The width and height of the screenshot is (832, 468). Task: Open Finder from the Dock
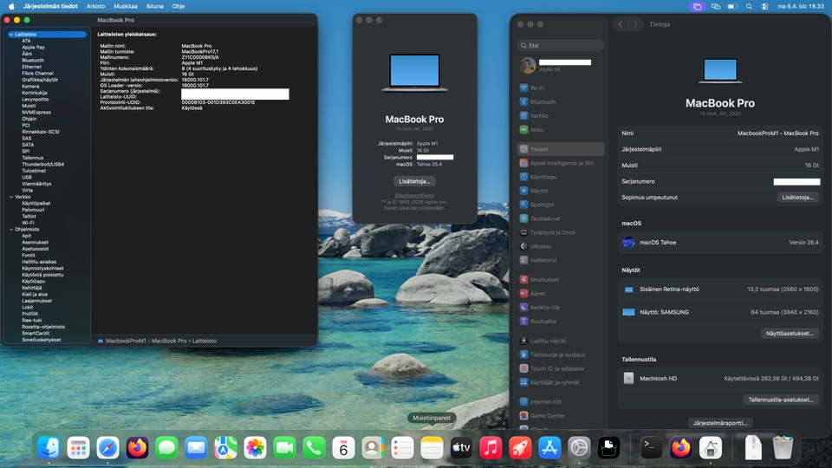pos(49,448)
